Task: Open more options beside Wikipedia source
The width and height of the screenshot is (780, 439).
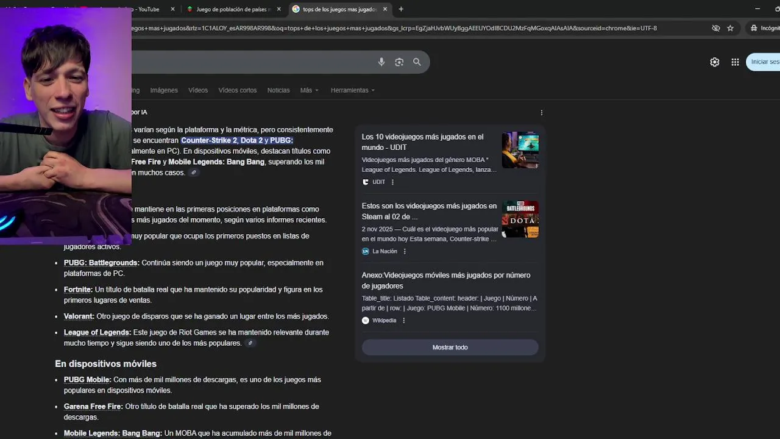Action: (403, 321)
